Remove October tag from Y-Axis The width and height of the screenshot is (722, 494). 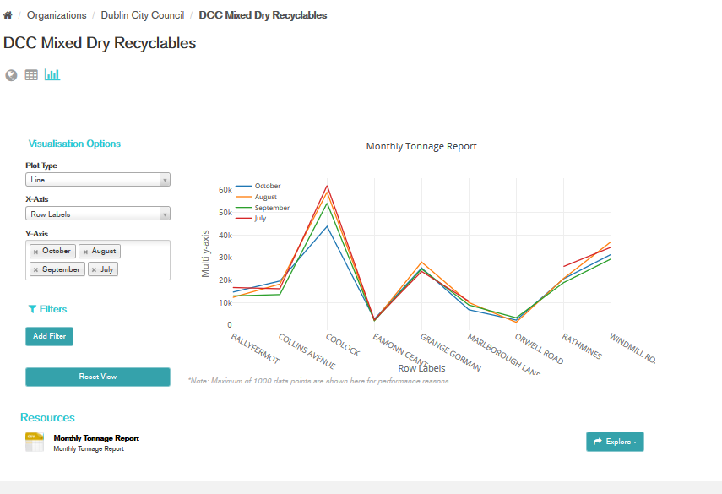click(36, 252)
